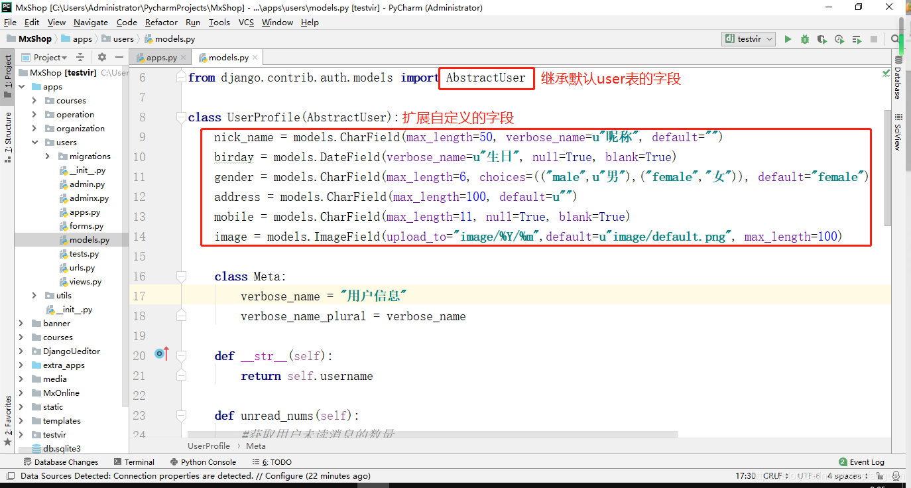Open the File menu
Screen dimensions: 911x488
click(x=10, y=22)
